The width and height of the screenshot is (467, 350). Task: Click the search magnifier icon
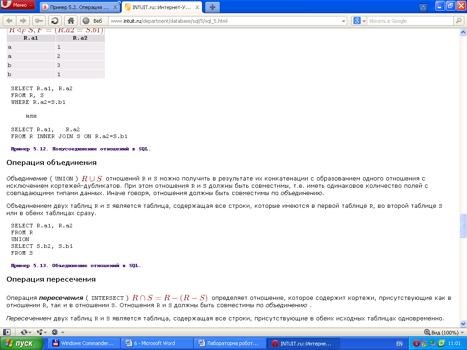point(458,21)
